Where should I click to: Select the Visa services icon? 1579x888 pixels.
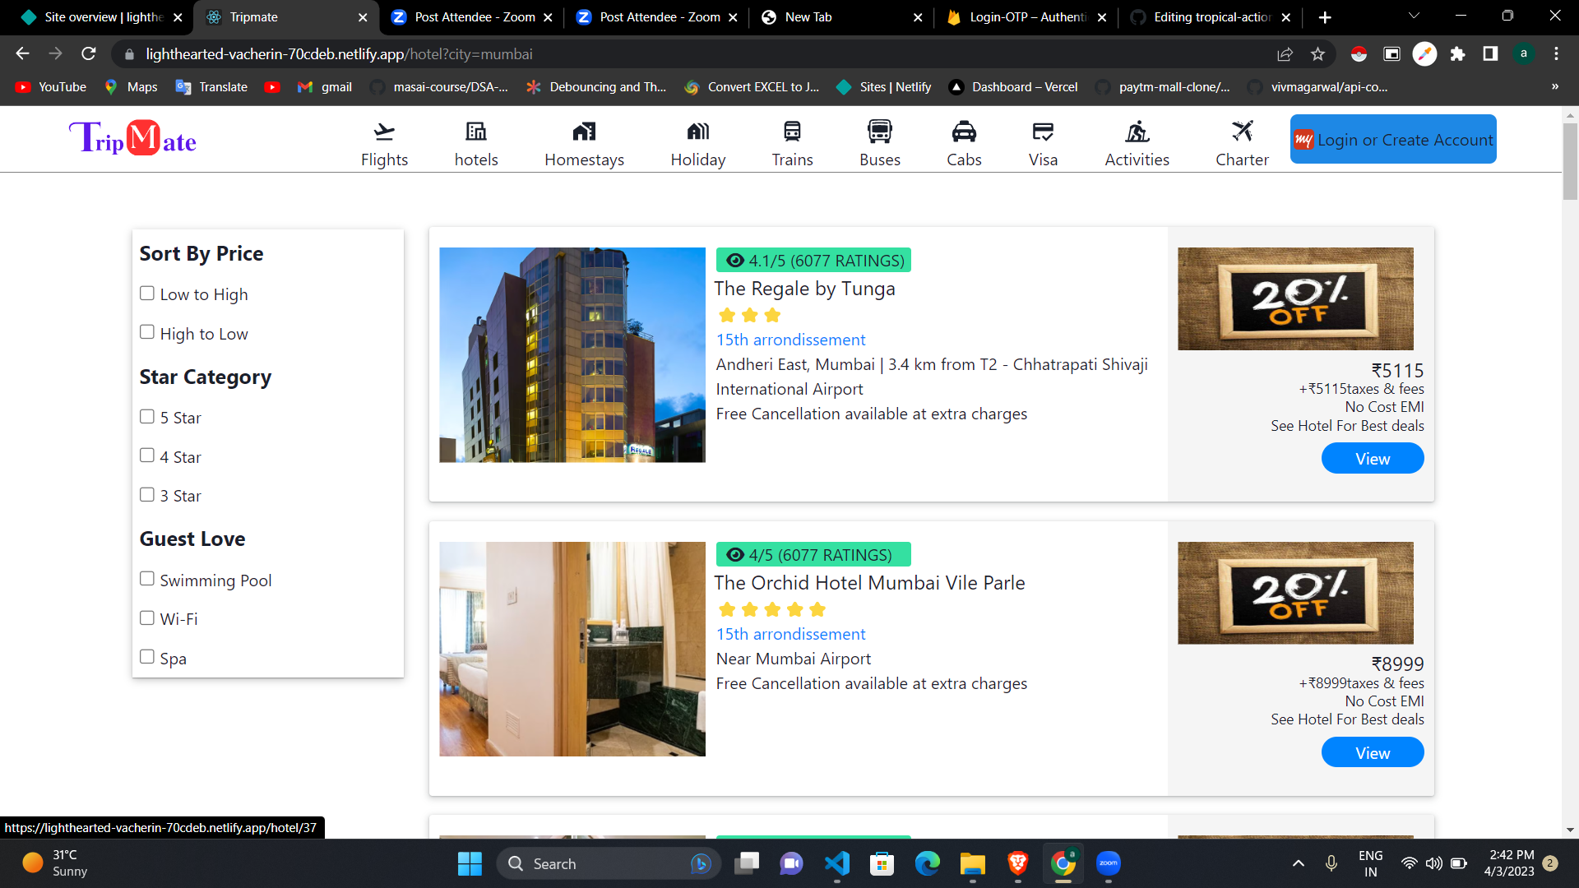[x=1042, y=130]
